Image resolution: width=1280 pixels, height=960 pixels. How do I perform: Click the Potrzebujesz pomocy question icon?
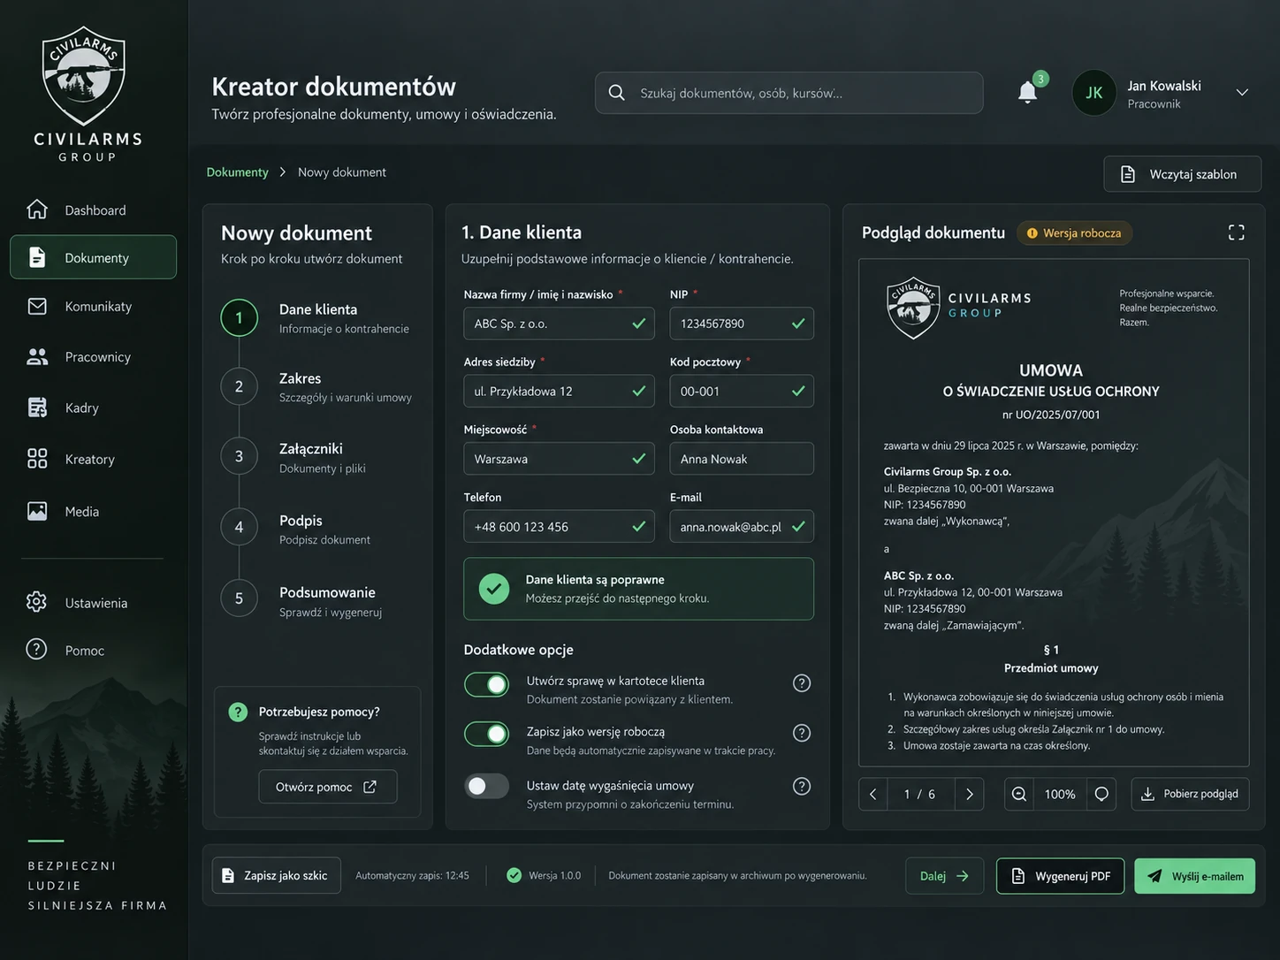(x=238, y=712)
